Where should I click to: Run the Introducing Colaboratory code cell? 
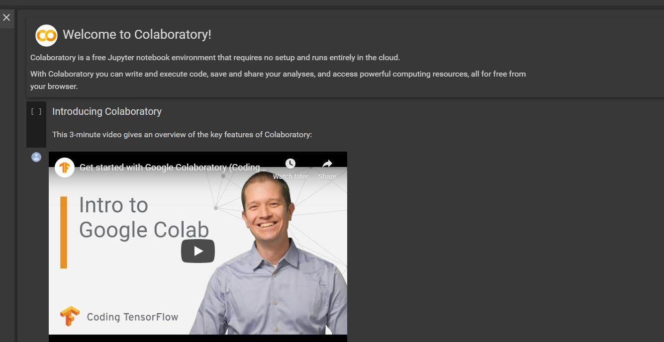click(36, 111)
